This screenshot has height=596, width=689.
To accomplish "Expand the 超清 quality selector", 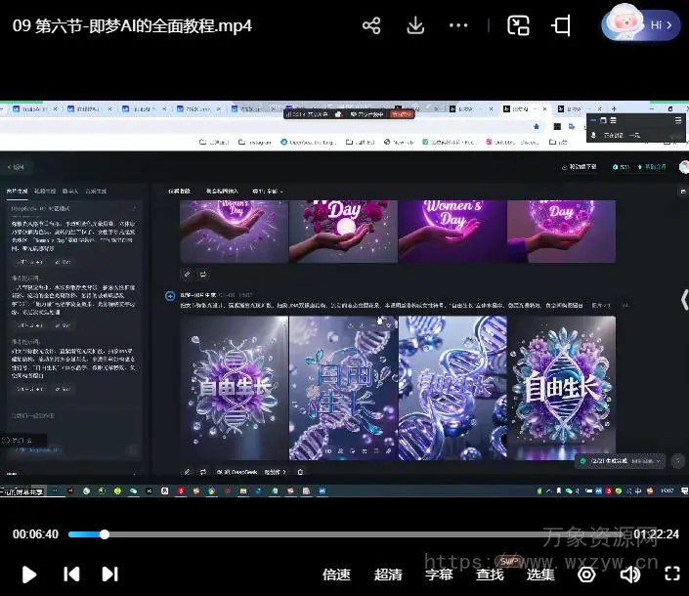I will coord(388,575).
